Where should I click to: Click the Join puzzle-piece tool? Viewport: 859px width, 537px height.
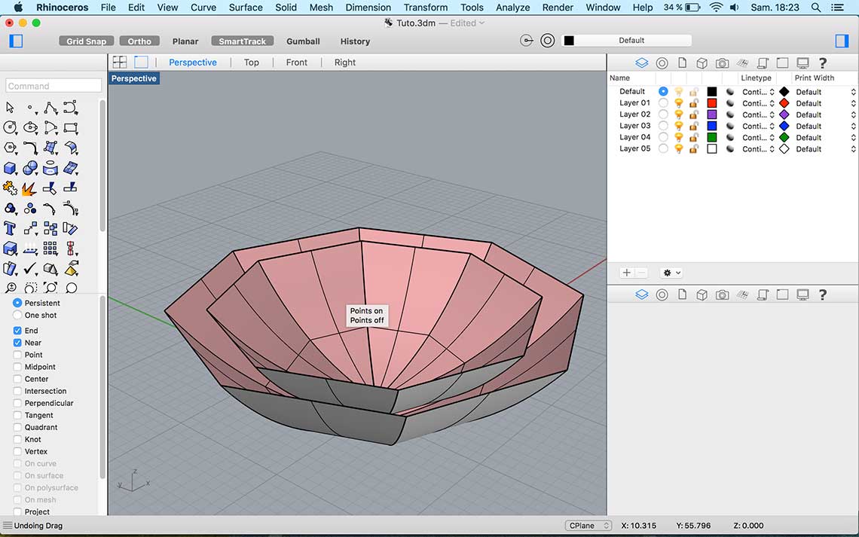pos(10,188)
